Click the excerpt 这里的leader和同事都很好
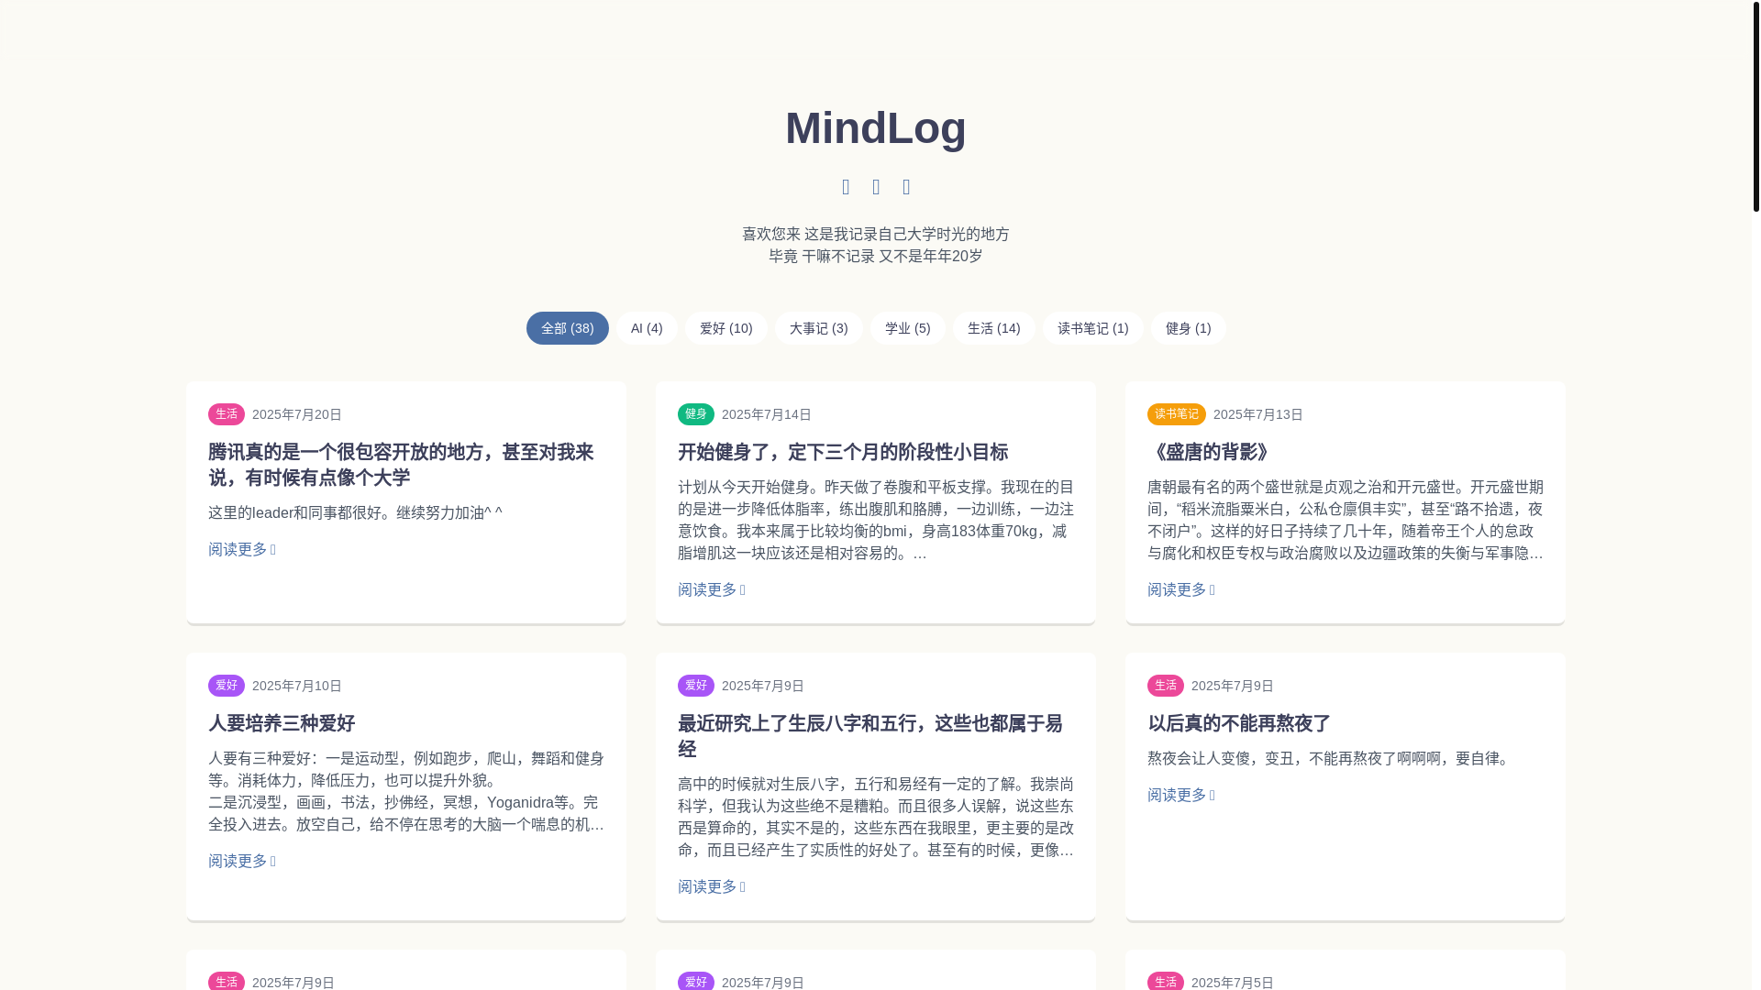 (355, 512)
